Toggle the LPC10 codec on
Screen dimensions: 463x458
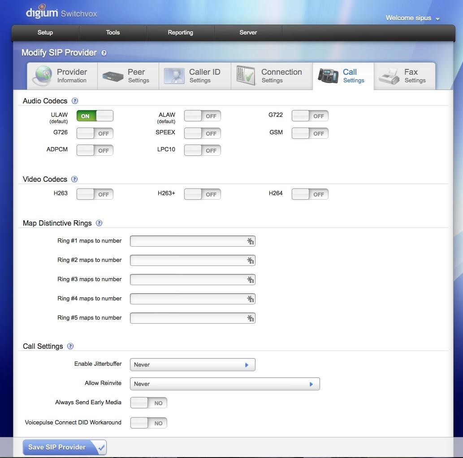202,150
